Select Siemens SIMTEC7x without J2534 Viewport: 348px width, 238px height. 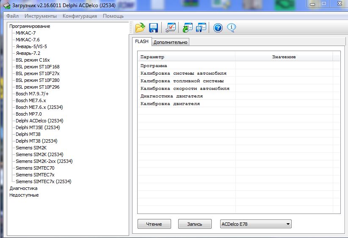(35, 175)
